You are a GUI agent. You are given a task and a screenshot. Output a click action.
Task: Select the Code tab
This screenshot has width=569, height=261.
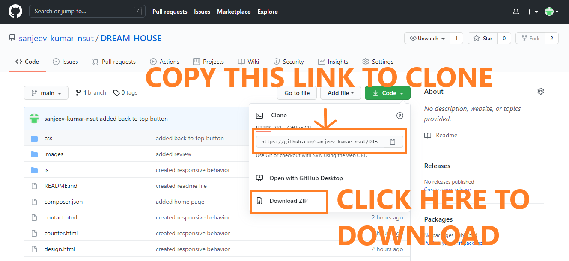[27, 62]
